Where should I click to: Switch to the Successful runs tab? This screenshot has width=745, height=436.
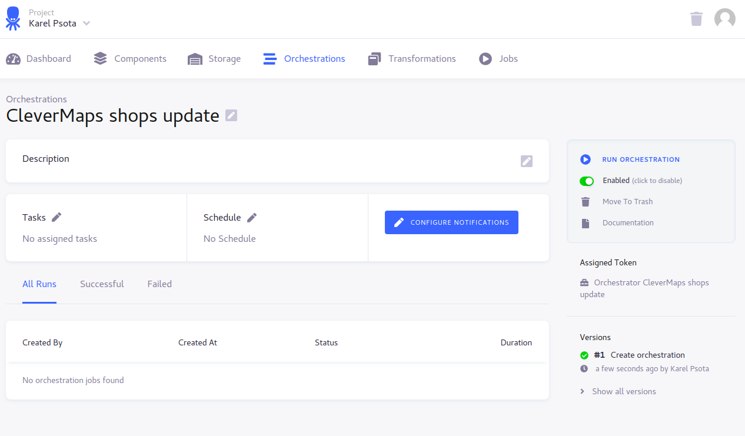(x=102, y=284)
